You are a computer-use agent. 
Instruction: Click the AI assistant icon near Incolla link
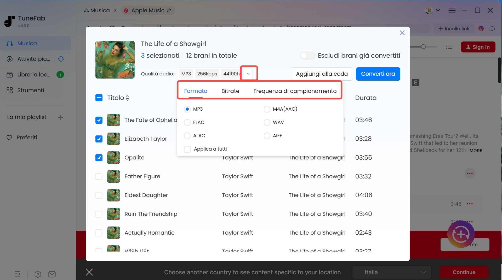click(481, 28)
